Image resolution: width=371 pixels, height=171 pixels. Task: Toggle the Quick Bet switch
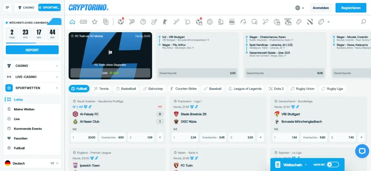(333, 164)
